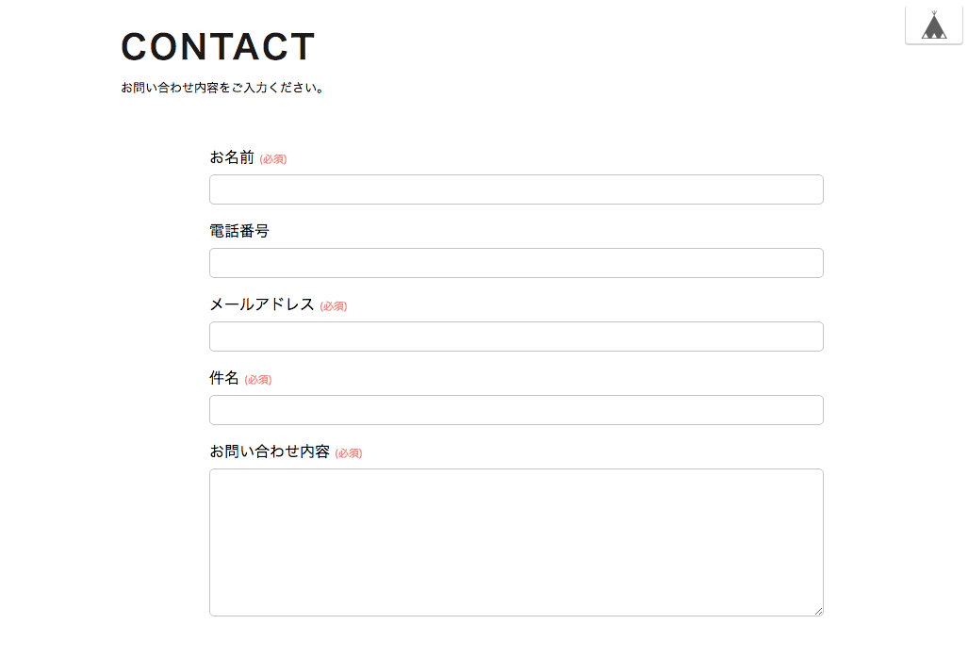Select the メールアドレス email input box
Screen dimensions: 968x657
517,337
